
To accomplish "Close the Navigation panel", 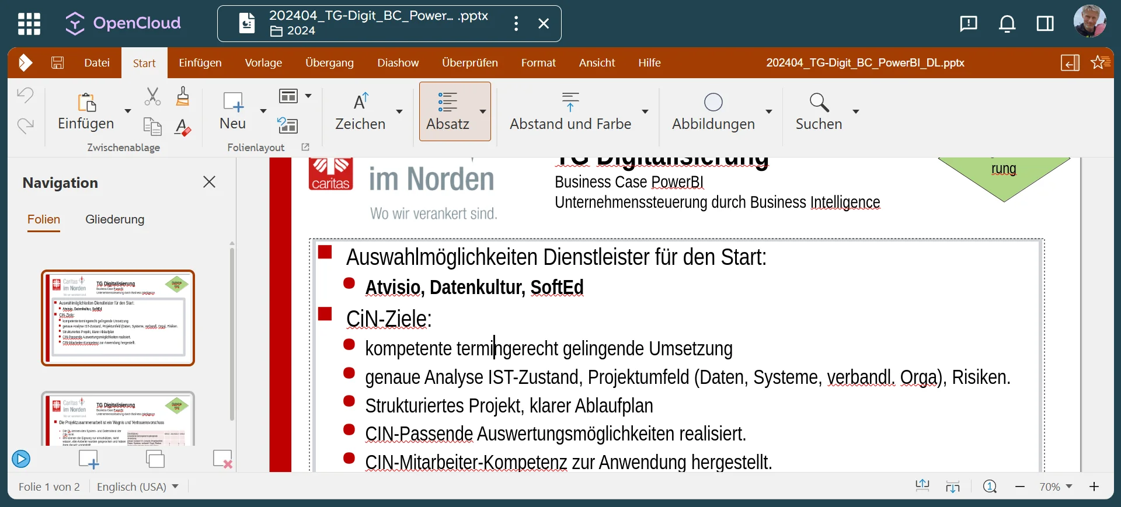I will (x=209, y=182).
